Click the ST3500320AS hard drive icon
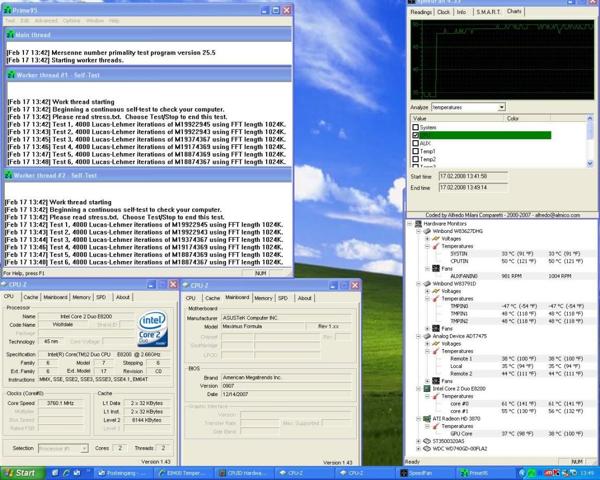The image size is (600, 480). click(x=427, y=441)
